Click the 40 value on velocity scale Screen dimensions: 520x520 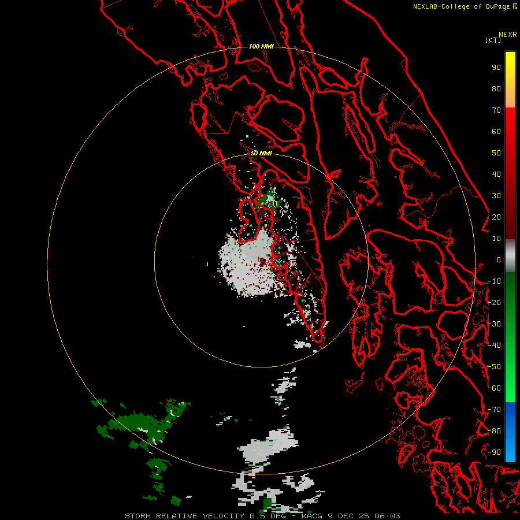pyautogui.click(x=496, y=174)
